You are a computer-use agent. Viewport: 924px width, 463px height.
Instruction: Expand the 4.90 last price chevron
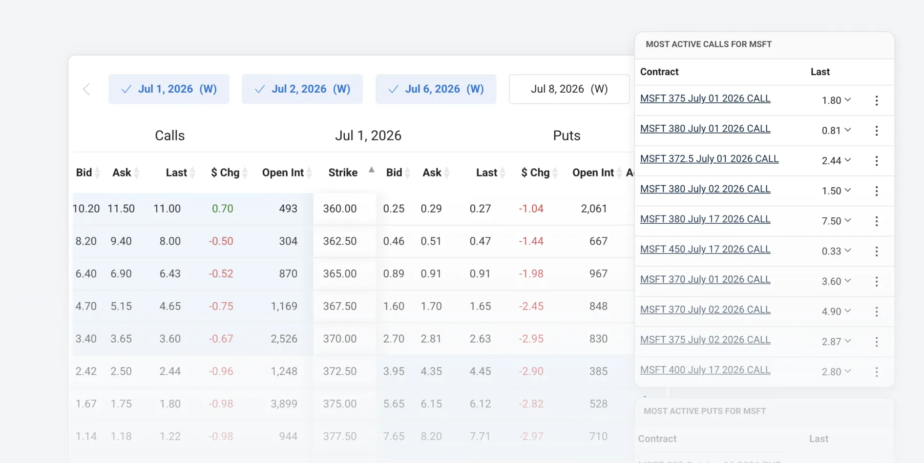848,311
